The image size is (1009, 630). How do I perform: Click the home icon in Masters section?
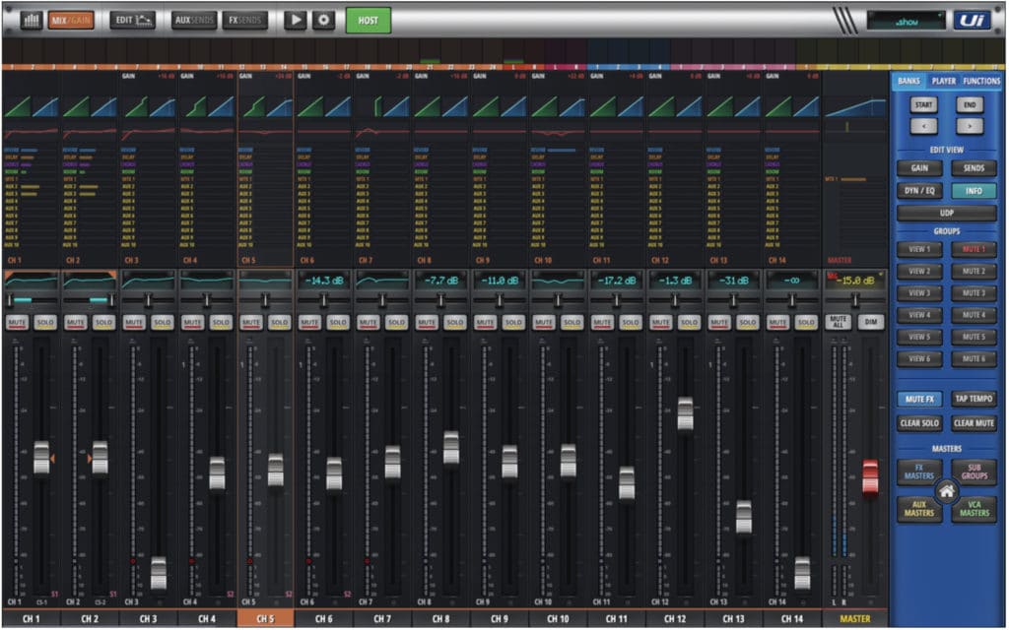[x=947, y=491]
